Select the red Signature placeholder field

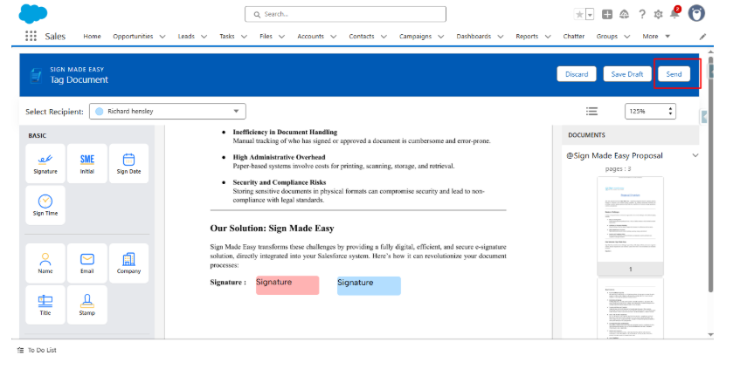click(287, 285)
